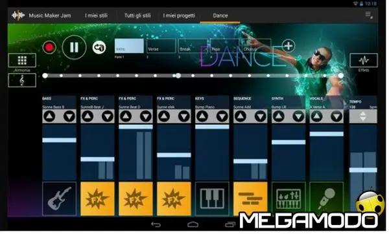Image resolution: width=389 pixels, height=234 pixels.
Task: Click the Music Maker Jam logo icon
Action: coord(18,16)
